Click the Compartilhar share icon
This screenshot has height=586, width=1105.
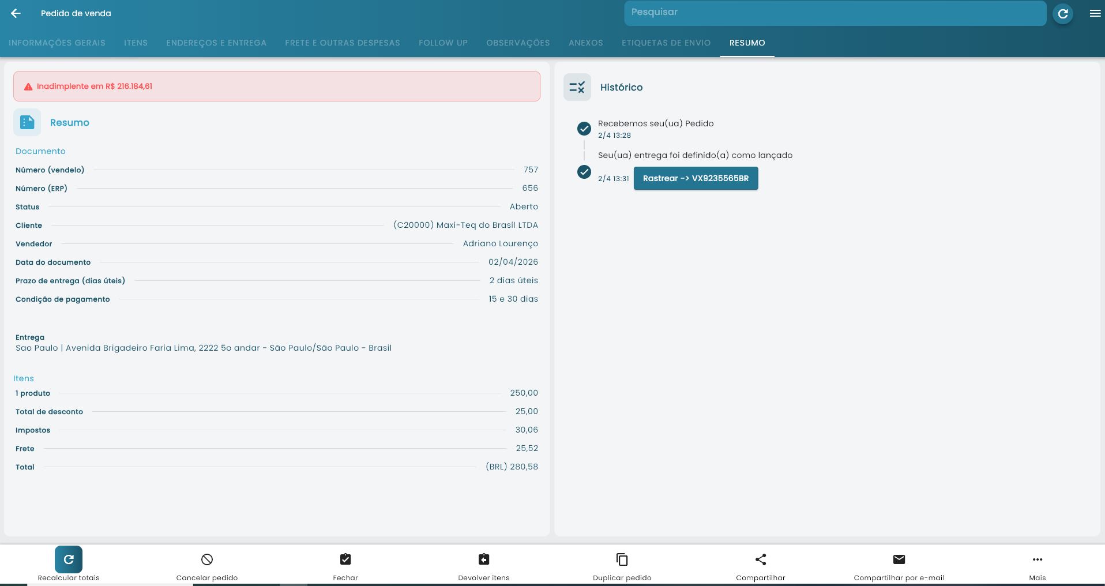point(760,559)
